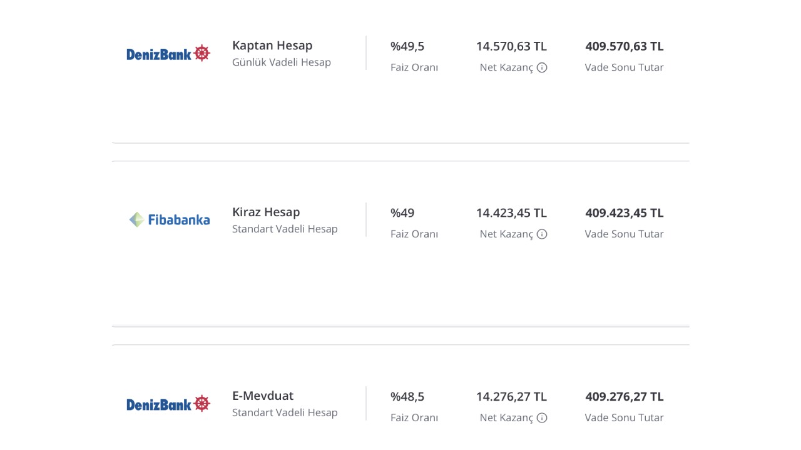Click Günlük Vadeli Hesap subtitle
801x450 pixels.
pos(282,62)
